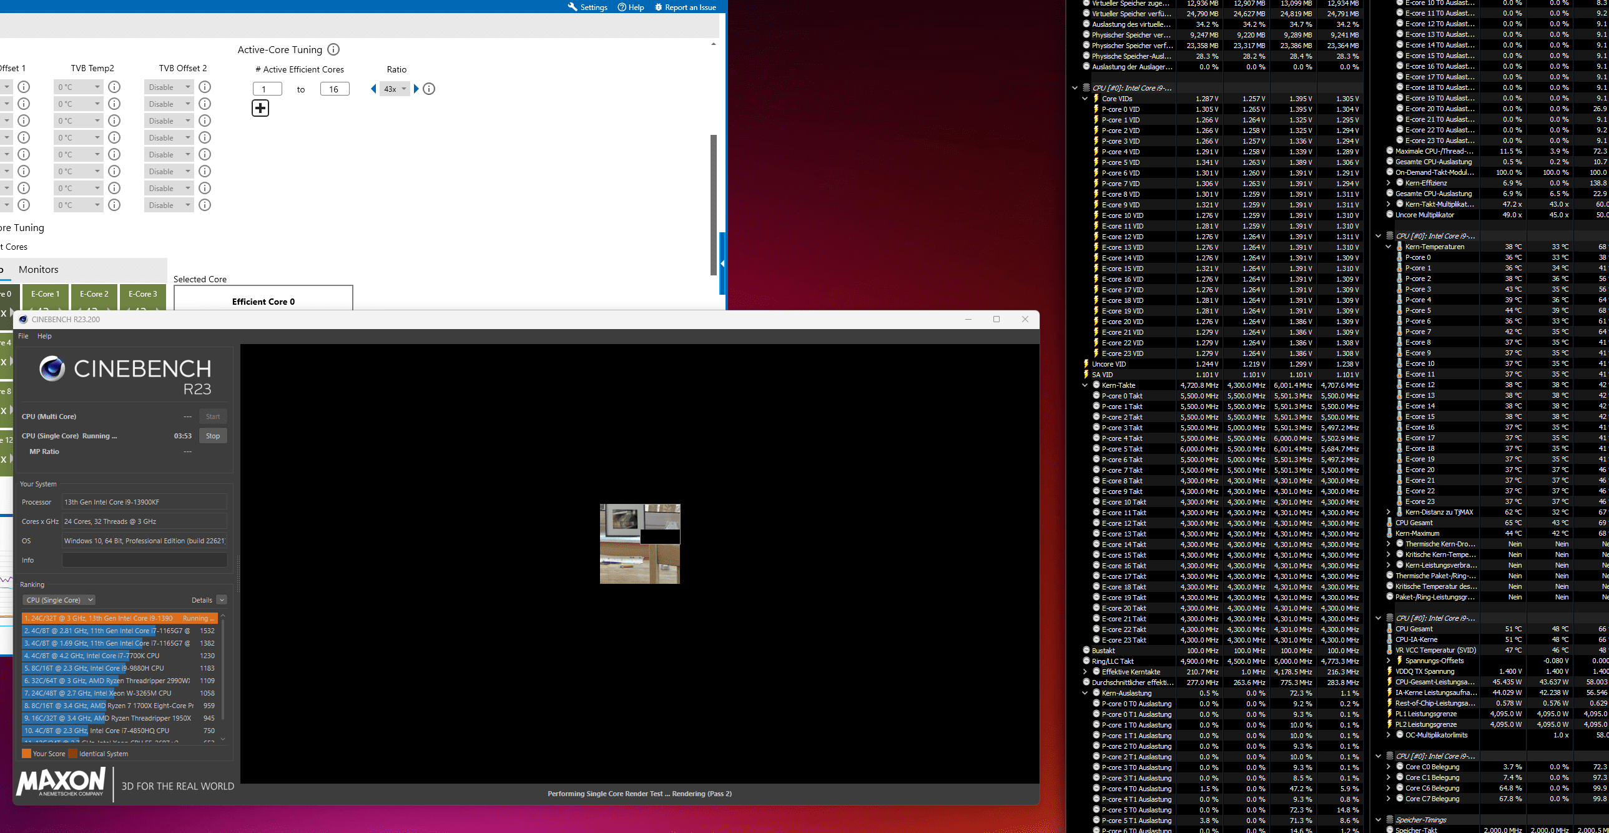
Task: Expand Kern-Effizienz node
Action: [1389, 183]
